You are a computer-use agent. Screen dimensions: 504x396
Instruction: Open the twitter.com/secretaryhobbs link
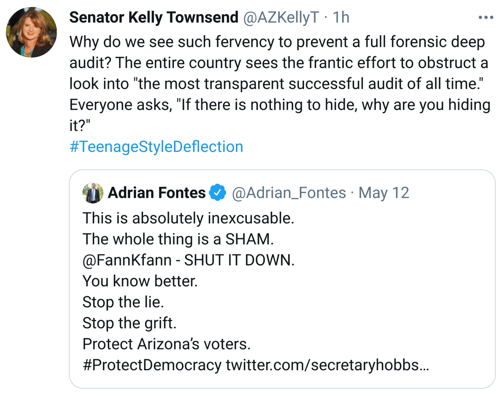tap(327, 365)
